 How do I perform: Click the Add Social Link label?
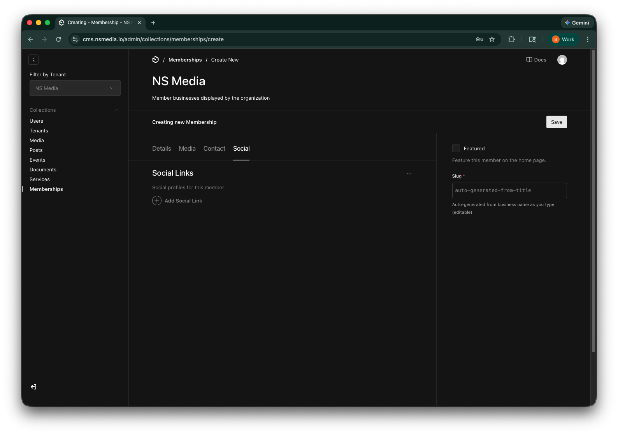pyautogui.click(x=183, y=201)
